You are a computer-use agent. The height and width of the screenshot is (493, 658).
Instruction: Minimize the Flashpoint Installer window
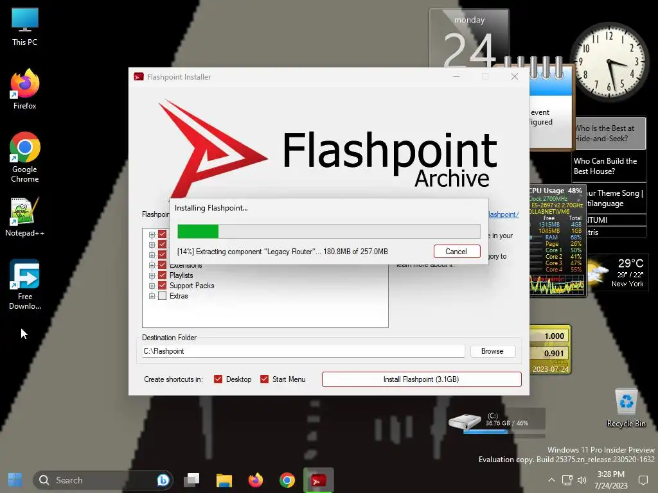coord(456,77)
